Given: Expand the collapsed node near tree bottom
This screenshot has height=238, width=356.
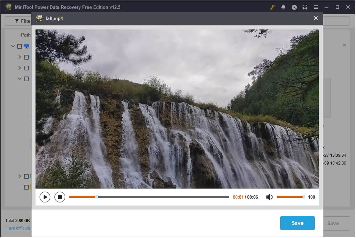Looking at the screenshot, I should point(20,176).
